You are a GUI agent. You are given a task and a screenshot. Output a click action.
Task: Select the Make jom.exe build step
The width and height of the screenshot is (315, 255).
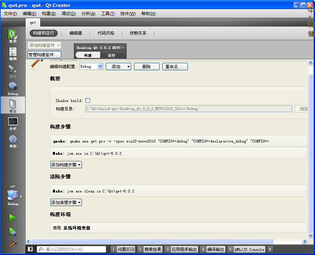[x=178, y=153]
